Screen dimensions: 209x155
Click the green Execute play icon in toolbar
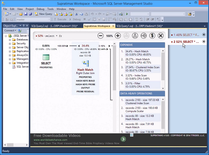pos(127,14)
